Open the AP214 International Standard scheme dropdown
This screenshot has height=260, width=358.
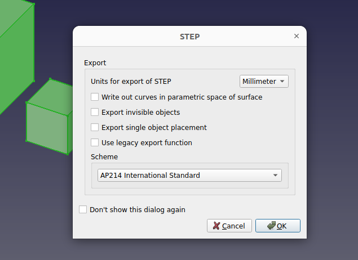pyautogui.click(x=189, y=175)
